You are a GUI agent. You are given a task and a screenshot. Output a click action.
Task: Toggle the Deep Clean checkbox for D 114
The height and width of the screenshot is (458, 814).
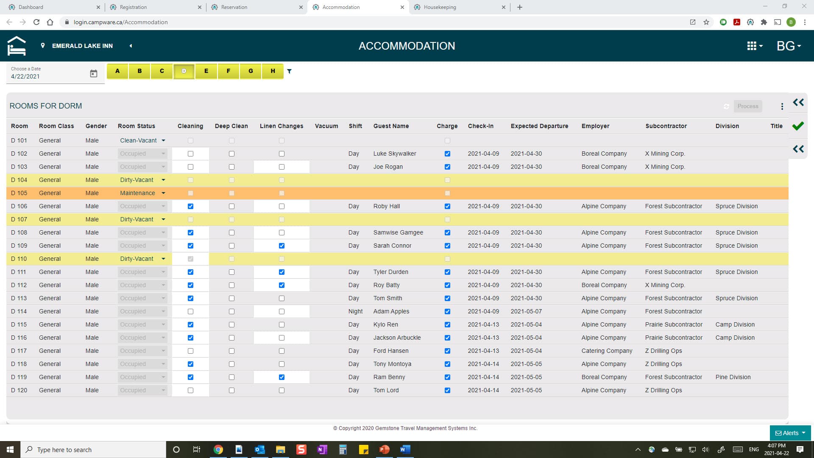[231, 311]
